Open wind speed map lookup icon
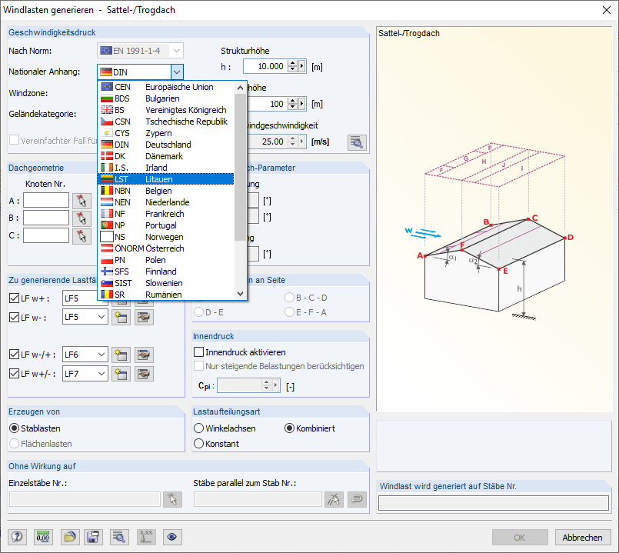The width and height of the screenshot is (619, 553). [x=357, y=142]
